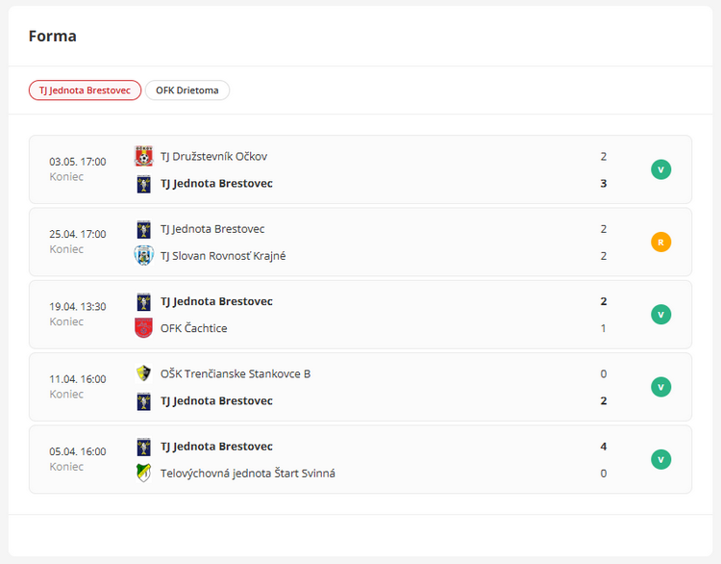
Task: Click the TJ Družstevník Očkov club crest
Action: (144, 157)
